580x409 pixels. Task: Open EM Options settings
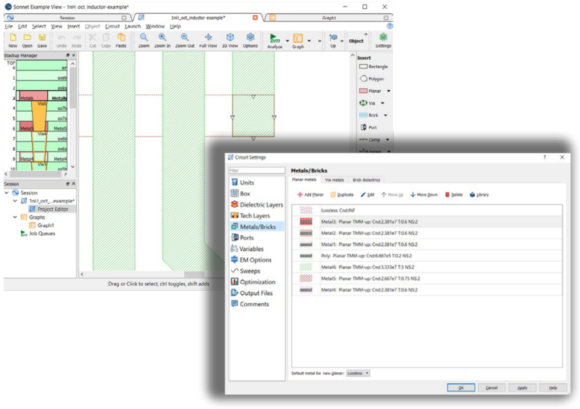(x=251, y=260)
